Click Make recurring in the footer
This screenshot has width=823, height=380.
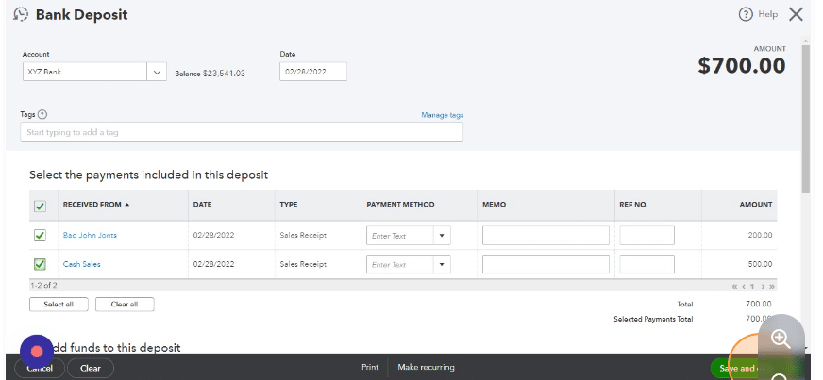point(426,367)
